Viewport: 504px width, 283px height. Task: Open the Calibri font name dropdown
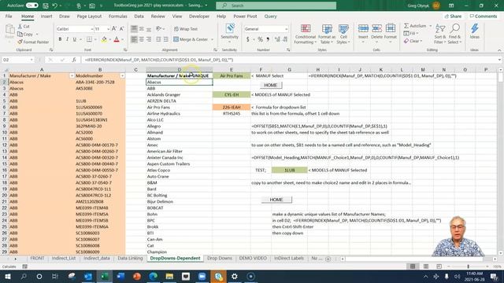(91, 29)
